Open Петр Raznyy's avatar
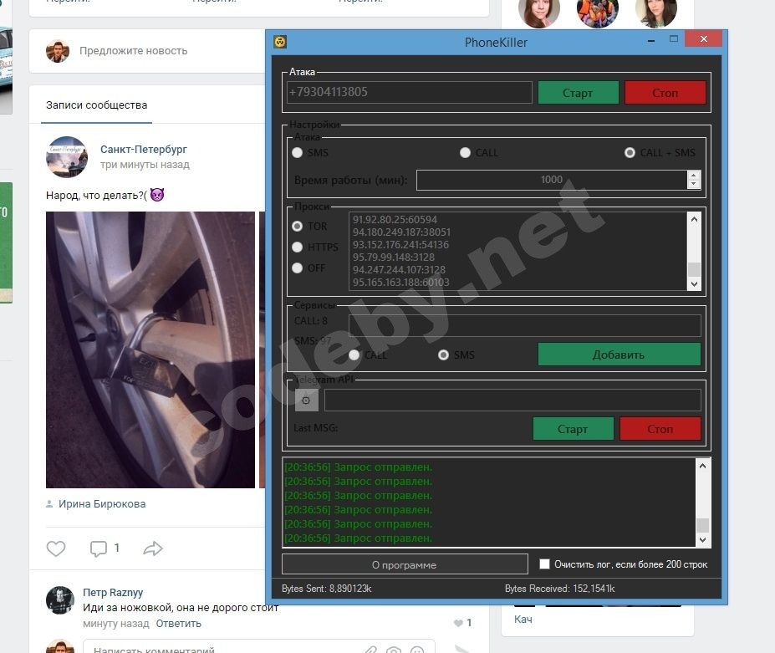The width and height of the screenshot is (775, 653). (x=60, y=600)
